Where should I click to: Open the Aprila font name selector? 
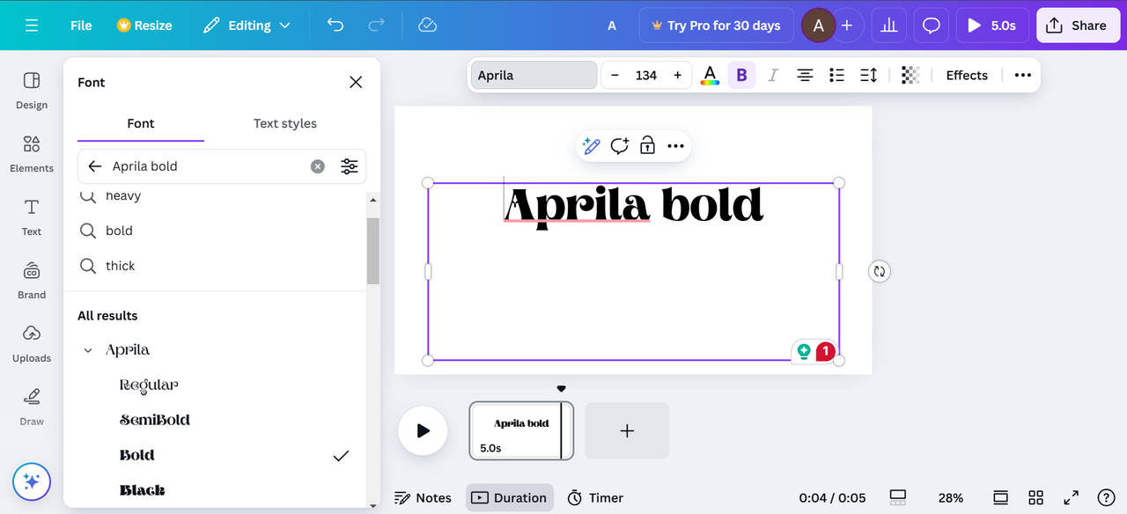pyautogui.click(x=534, y=76)
